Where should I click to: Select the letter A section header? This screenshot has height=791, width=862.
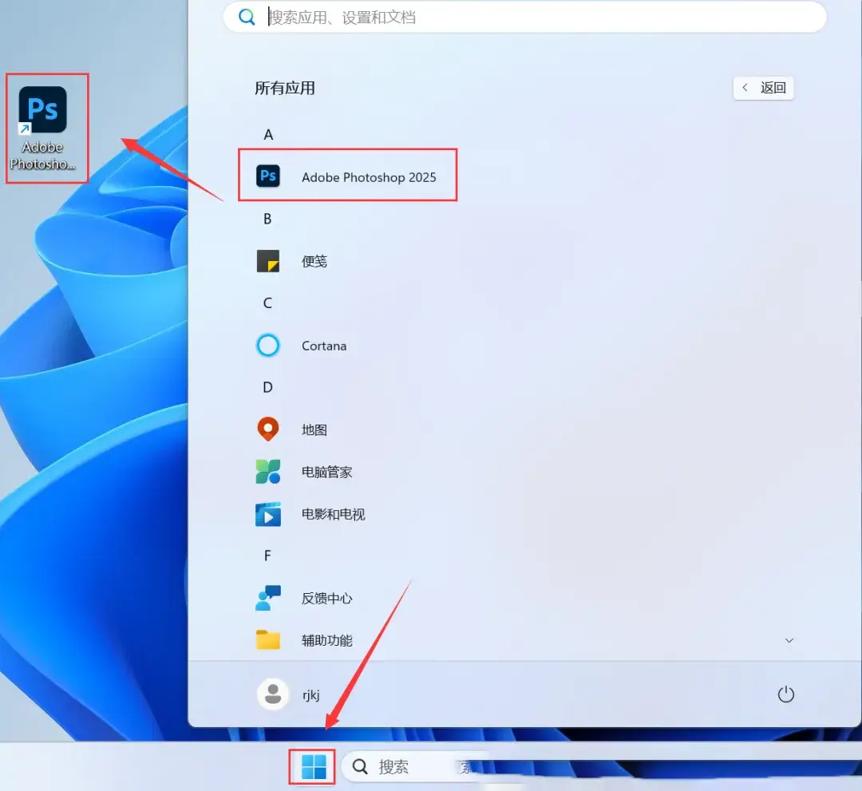tap(268, 135)
